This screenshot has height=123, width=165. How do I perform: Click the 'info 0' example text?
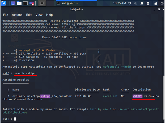click(95, 109)
